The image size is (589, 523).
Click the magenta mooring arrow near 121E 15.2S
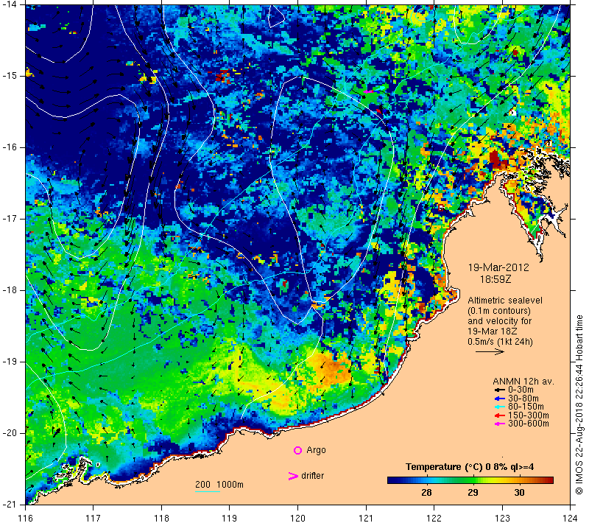click(x=368, y=91)
